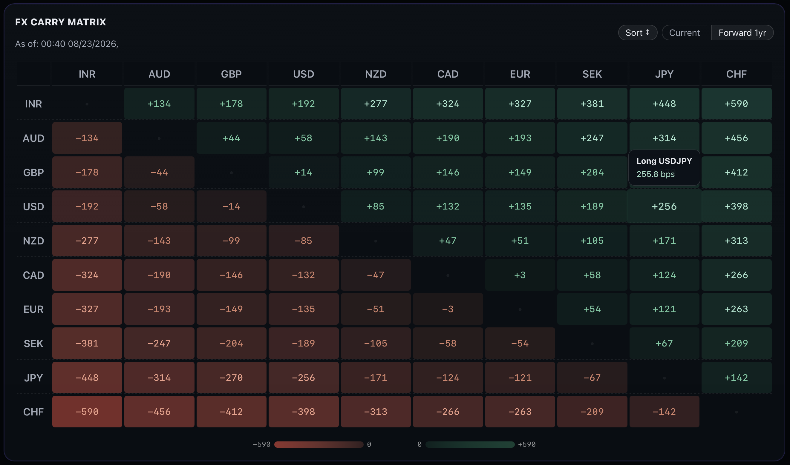The width and height of the screenshot is (790, 465).
Task: Click the -3 cell in EUR row
Action: coord(448,309)
